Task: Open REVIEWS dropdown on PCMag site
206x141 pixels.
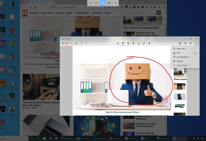Action: tap(34, 13)
